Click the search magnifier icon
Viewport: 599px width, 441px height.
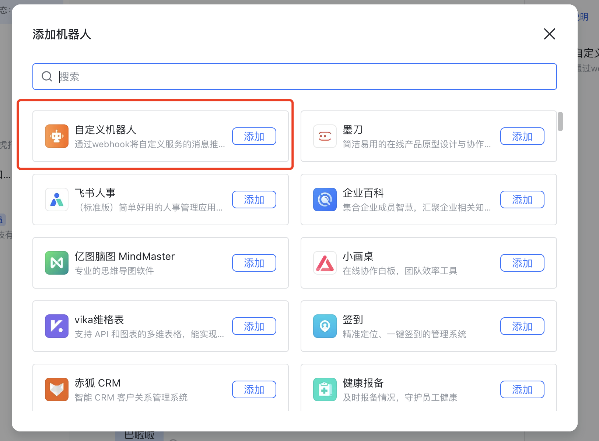pos(47,77)
